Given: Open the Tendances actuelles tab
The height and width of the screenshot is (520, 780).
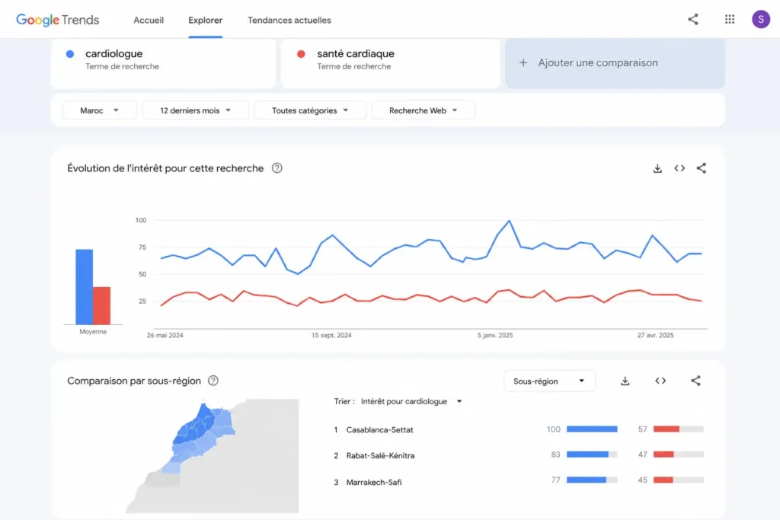Looking at the screenshot, I should [x=289, y=21].
